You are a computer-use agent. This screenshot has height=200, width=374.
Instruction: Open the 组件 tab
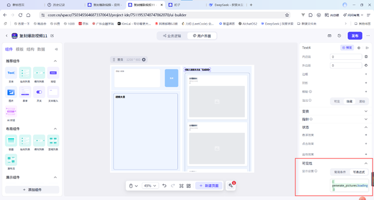pos(9,49)
